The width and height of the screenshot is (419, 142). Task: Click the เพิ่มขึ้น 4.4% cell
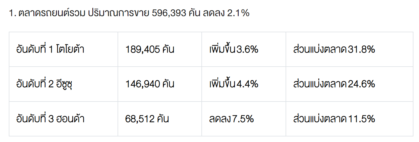[234, 84]
